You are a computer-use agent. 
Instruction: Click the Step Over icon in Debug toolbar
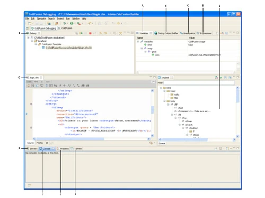click(105, 33)
